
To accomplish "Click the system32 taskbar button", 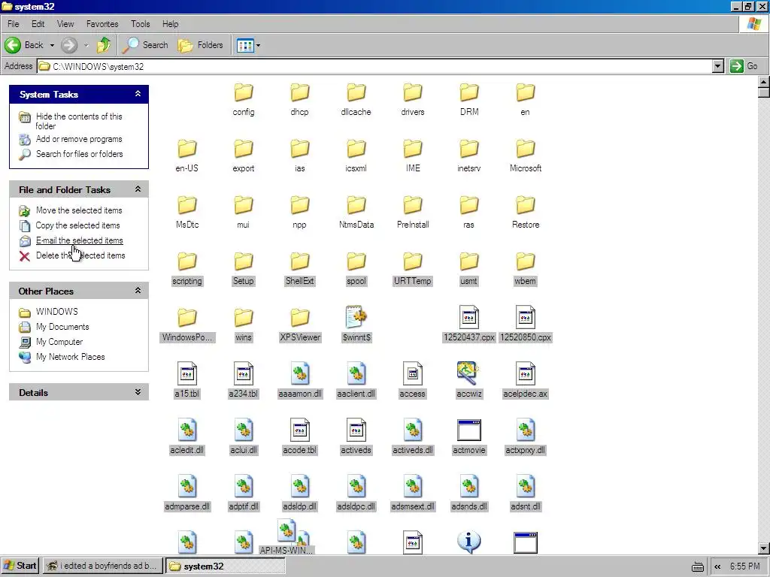I will click(225, 566).
